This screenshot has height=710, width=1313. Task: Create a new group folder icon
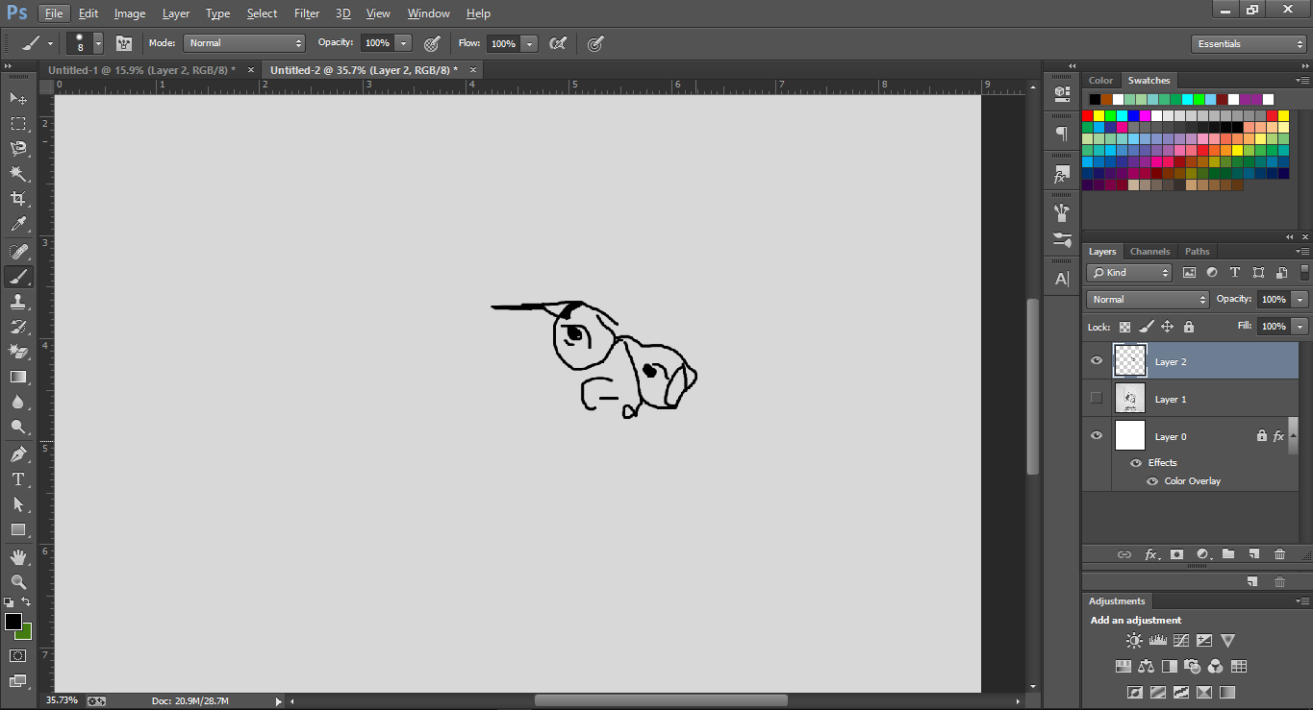[x=1228, y=554]
